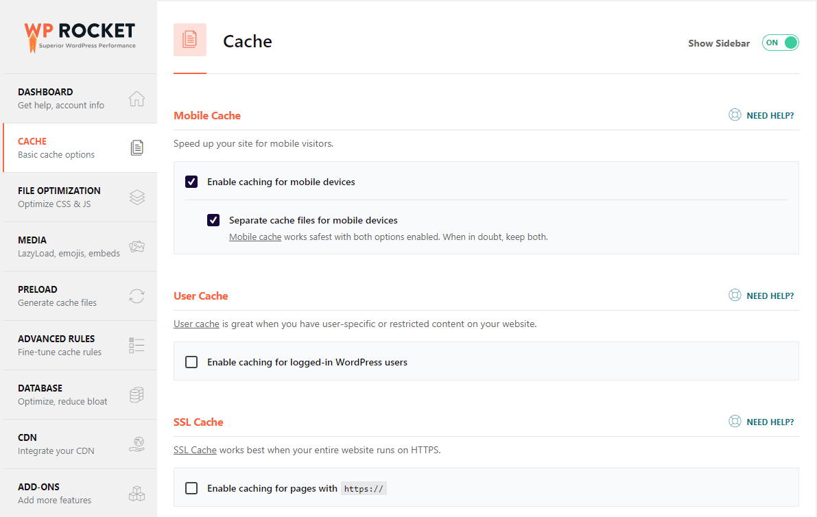Click 'Basic cache options' subtitle
Viewport: 817px width, 517px height.
tap(56, 155)
